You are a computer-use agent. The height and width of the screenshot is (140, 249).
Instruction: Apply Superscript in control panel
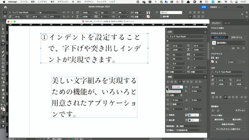tap(68, 12)
